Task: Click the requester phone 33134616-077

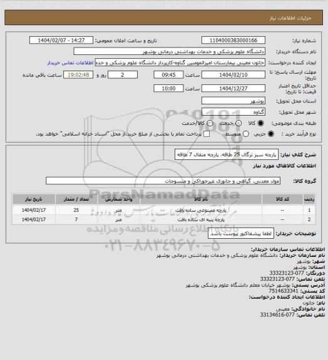Action: (x=277, y=315)
